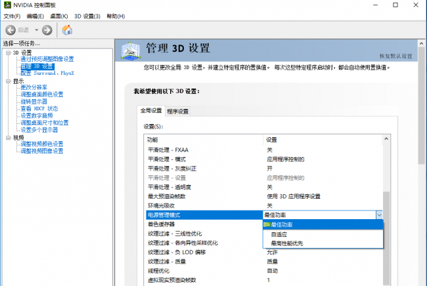Open 调整视频颜色设置 in tree
427x286 pixels.
pos(41,144)
